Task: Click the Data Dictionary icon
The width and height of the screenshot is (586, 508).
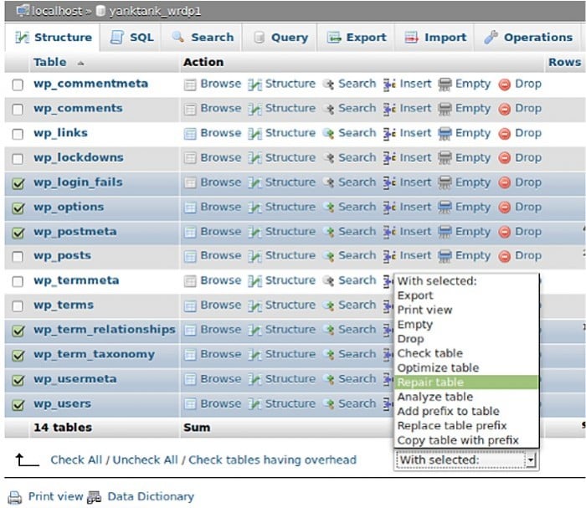Action: [x=94, y=497]
